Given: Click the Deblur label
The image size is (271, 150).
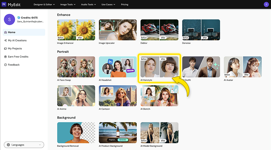Looking at the screenshot, I should 144,43.
